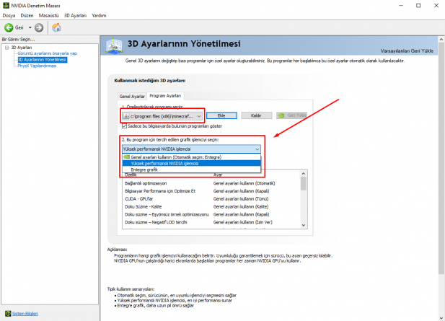Select the Bağlantılı optimizasyon row
This screenshot has height=321, width=445.
[211, 183]
